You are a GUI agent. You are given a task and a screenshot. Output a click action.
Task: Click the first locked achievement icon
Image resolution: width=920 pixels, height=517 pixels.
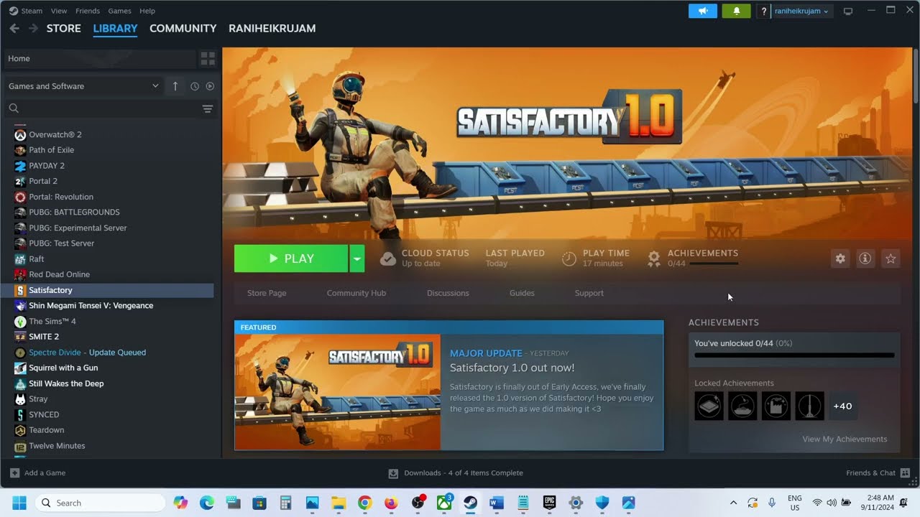pos(709,406)
